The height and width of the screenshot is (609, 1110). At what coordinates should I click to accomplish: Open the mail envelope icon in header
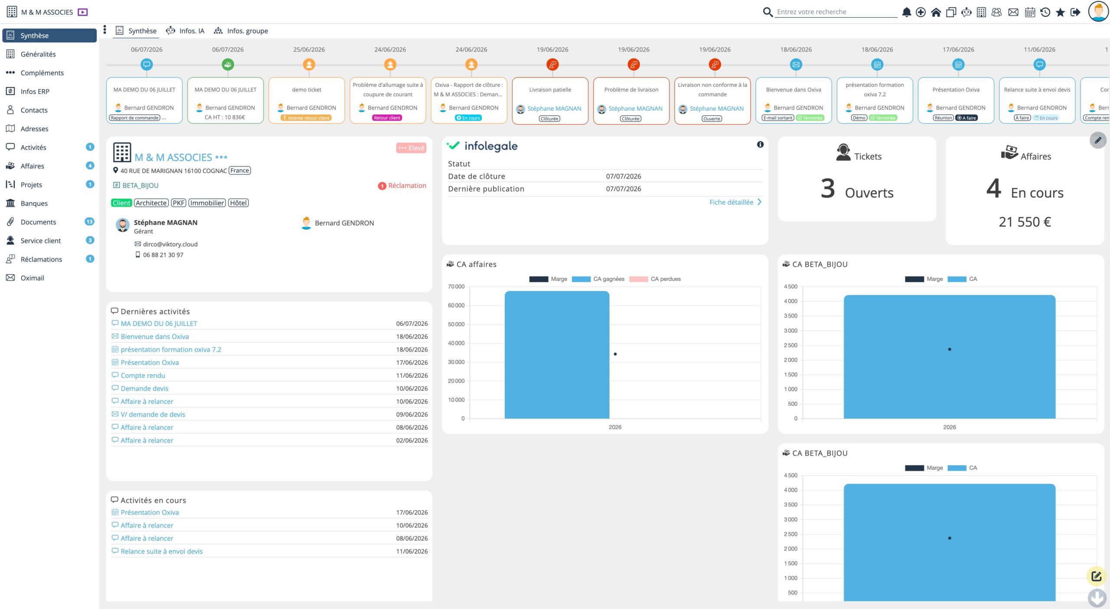coord(1013,12)
